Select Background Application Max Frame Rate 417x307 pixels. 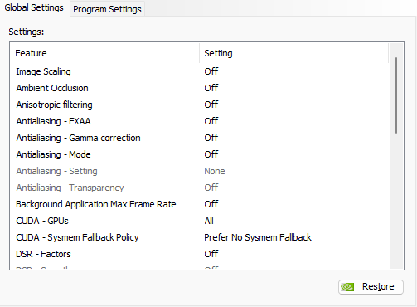(96, 204)
